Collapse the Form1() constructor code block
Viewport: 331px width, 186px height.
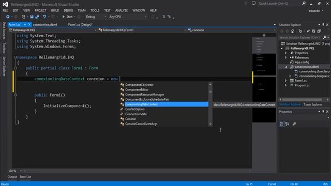point(16,95)
